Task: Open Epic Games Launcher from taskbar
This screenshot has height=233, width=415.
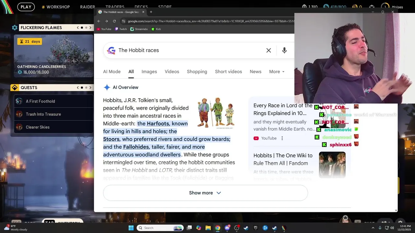Action: point(255,228)
